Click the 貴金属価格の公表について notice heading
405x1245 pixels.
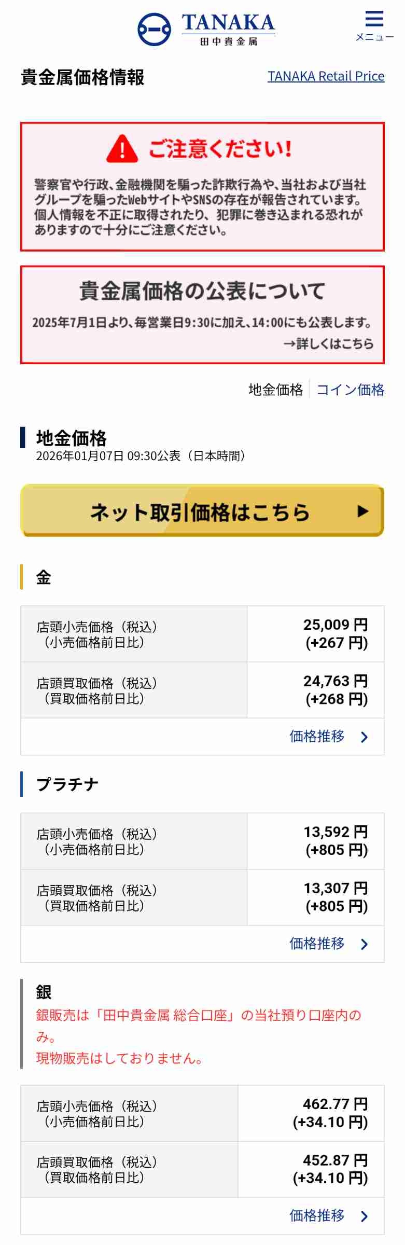[x=202, y=291]
